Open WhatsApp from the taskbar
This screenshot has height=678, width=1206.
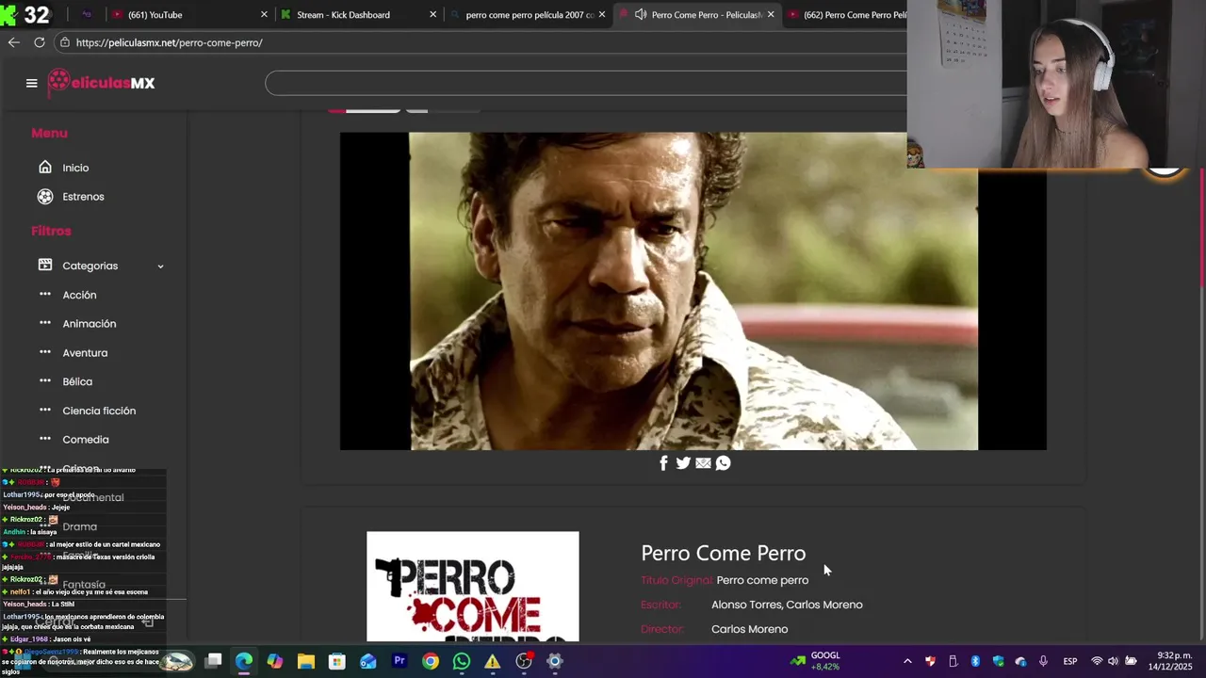pos(462,661)
